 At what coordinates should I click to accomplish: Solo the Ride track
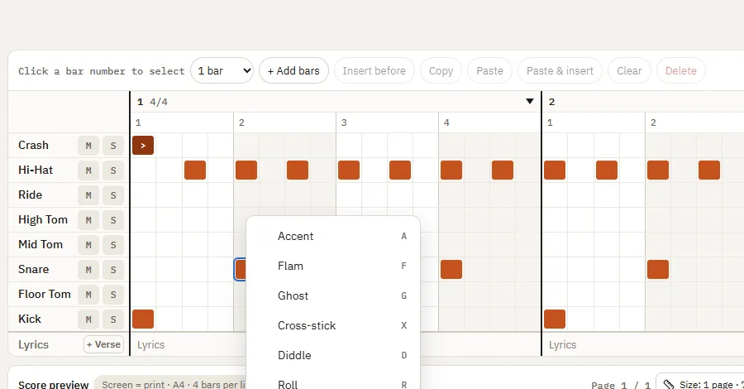(113, 195)
